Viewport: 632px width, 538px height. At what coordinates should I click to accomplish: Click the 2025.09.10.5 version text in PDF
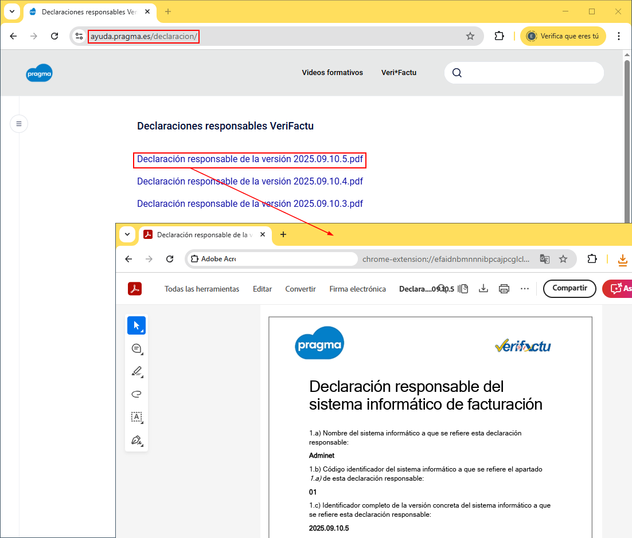pos(329,528)
